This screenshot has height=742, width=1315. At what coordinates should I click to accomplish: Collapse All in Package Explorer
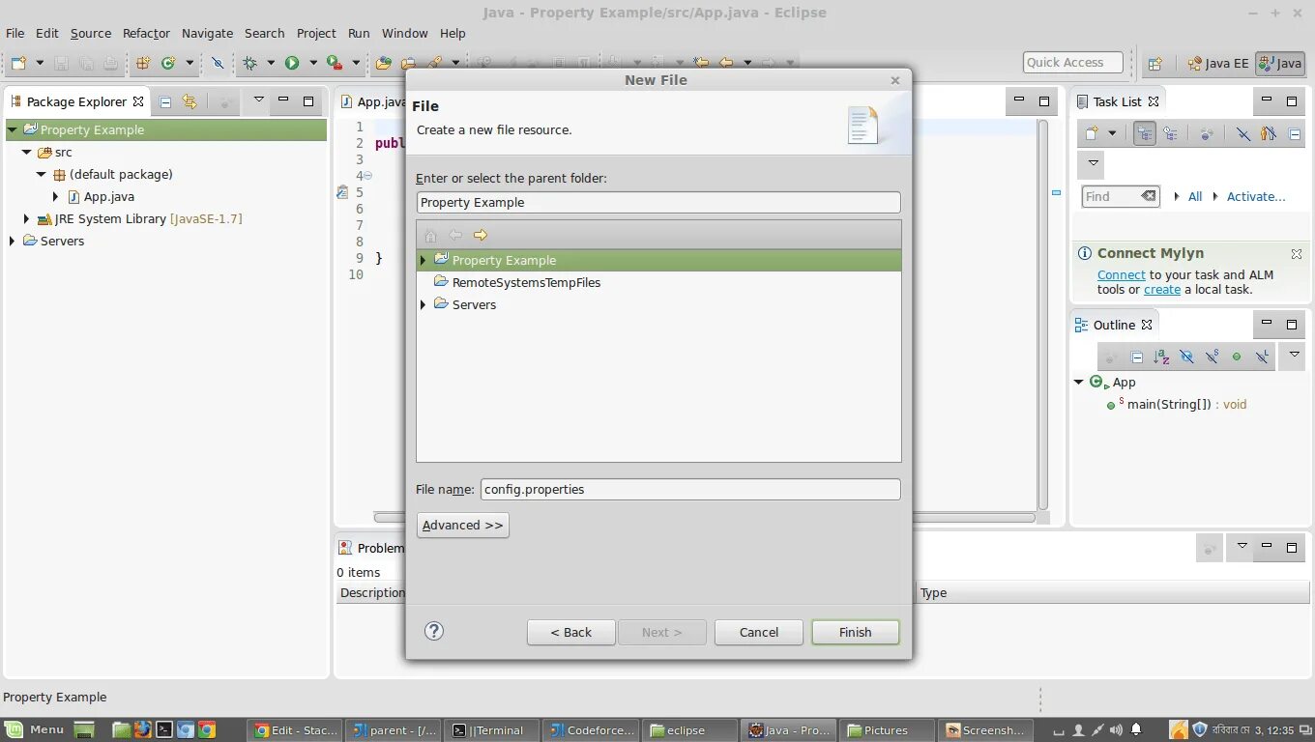(x=165, y=101)
